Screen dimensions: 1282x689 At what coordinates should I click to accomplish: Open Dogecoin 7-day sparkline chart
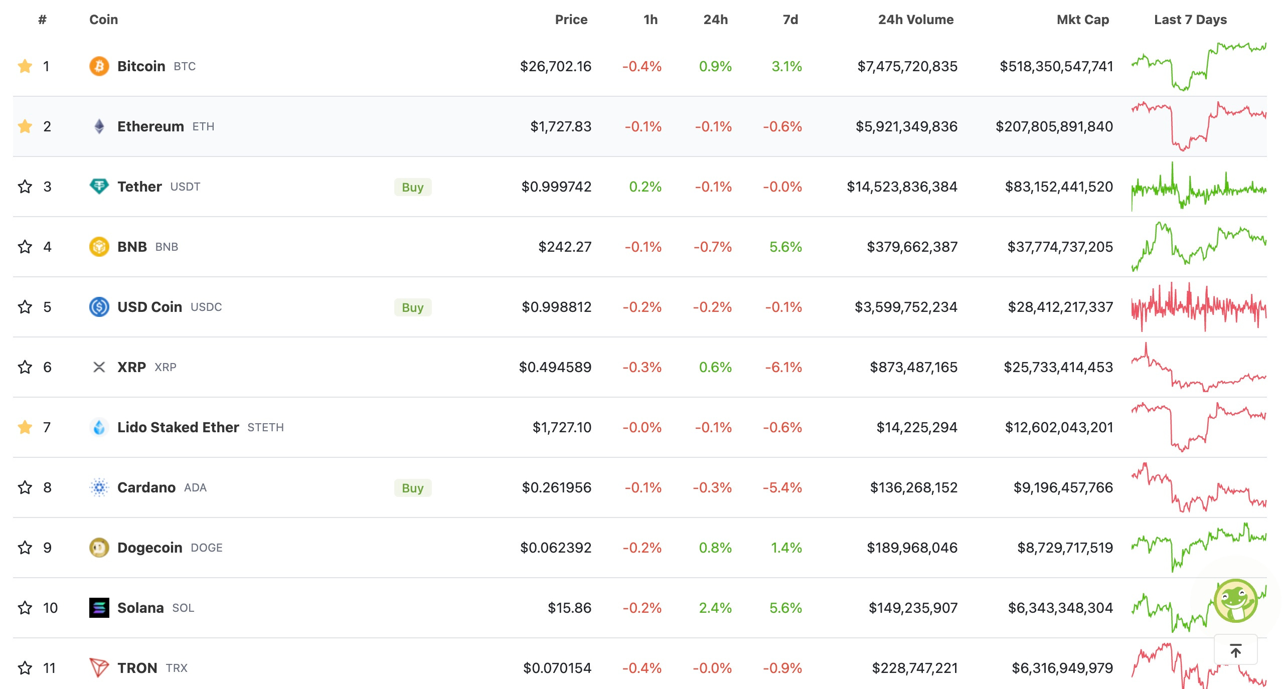(x=1199, y=548)
